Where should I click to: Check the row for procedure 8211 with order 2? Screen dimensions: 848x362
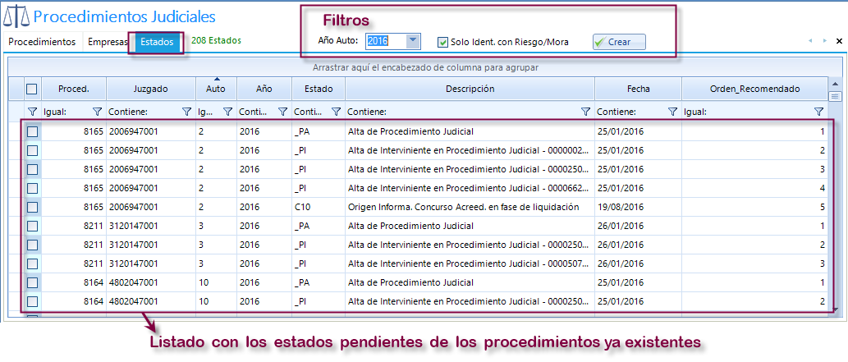pos(33,245)
